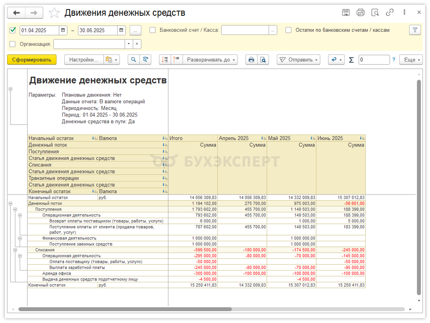Viewport: 430px width, 323px height.
Task: Expand the Организация dropdown list
Action: [128, 44]
